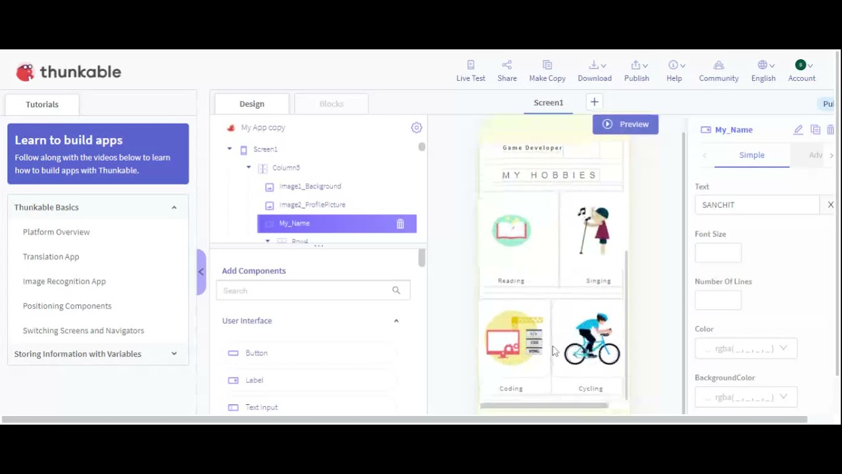Viewport: 842px width, 474px height.
Task: Open the Help menu
Action: point(675,71)
